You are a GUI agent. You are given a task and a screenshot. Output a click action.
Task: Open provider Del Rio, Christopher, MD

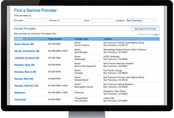[x=27, y=51]
